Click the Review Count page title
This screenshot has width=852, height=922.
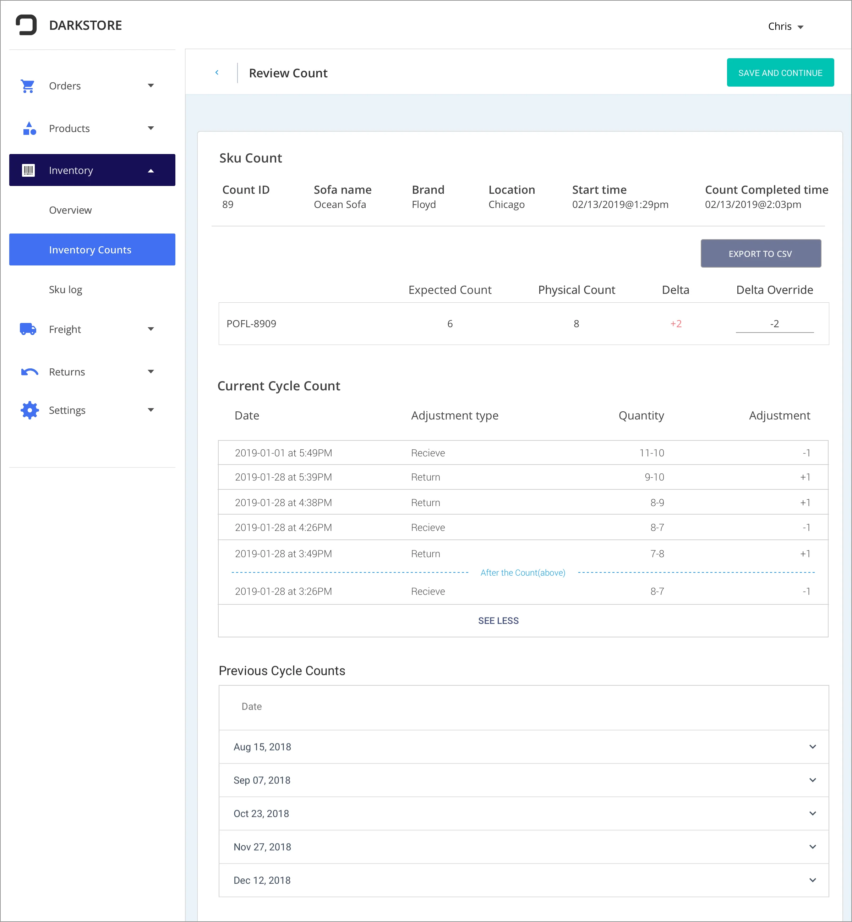288,73
